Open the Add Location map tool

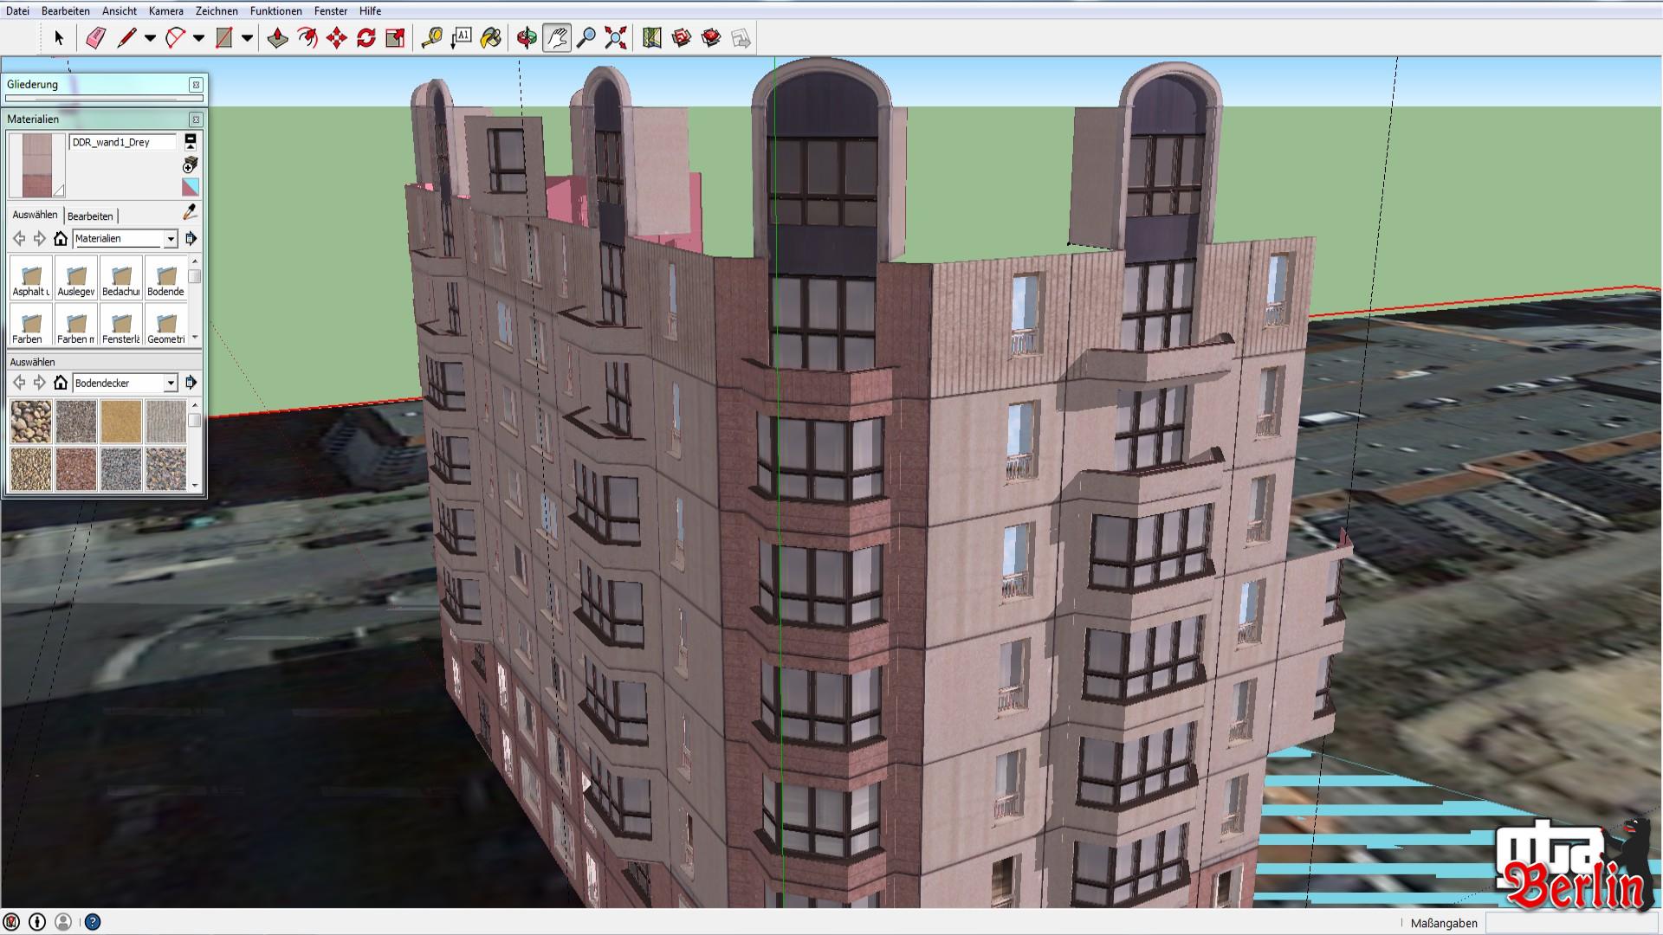652,38
